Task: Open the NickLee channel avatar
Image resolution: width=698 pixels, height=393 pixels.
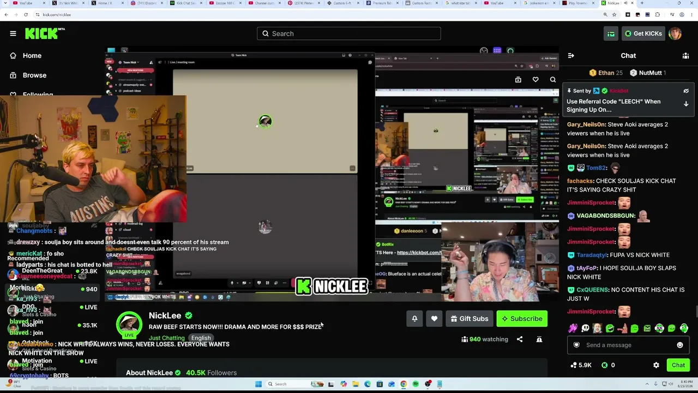Action: tap(129, 324)
